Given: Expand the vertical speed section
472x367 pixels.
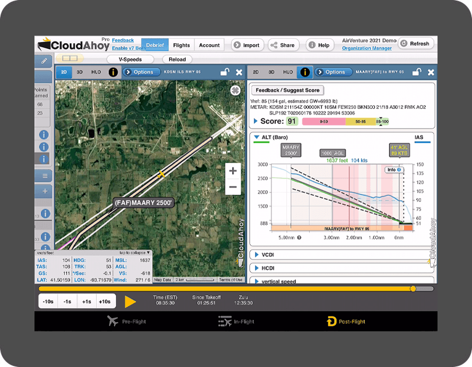Looking at the screenshot, I should (256, 281).
